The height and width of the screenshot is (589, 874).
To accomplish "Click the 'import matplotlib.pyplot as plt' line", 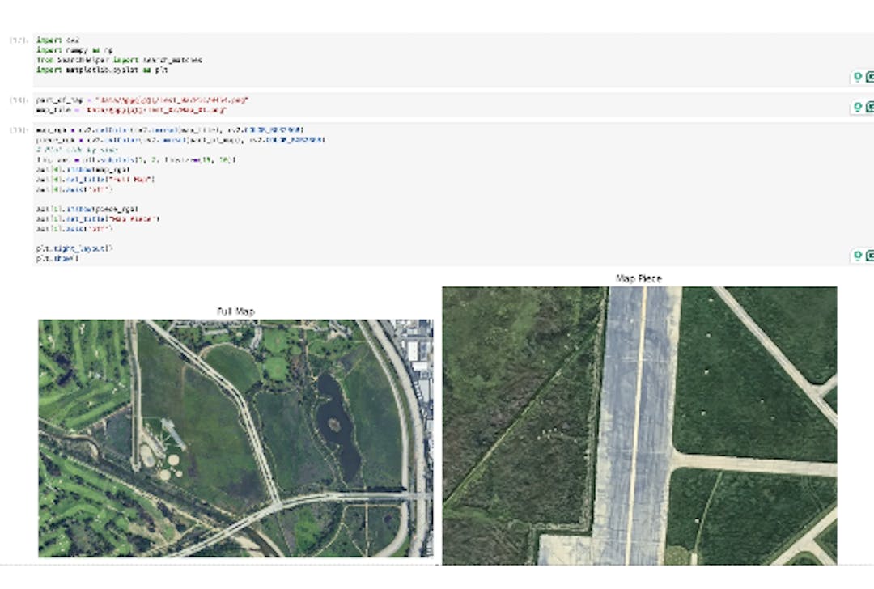I will (x=100, y=70).
